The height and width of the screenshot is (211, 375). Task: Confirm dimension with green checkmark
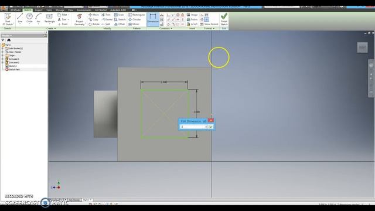(x=211, y=127)
